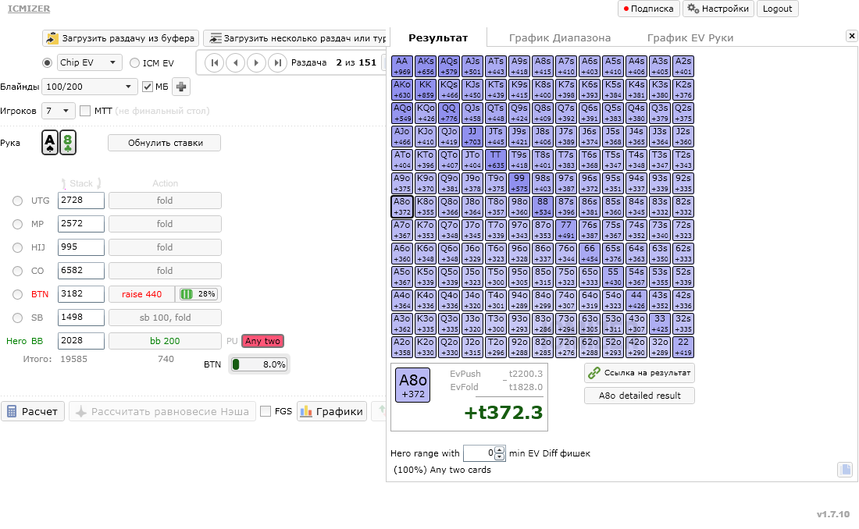Image resolution: width=859 pixels, height=529 pixels.
Task: Open Hero bb 200 action selector
Action: pyautogui.click(x=165, y=341)
